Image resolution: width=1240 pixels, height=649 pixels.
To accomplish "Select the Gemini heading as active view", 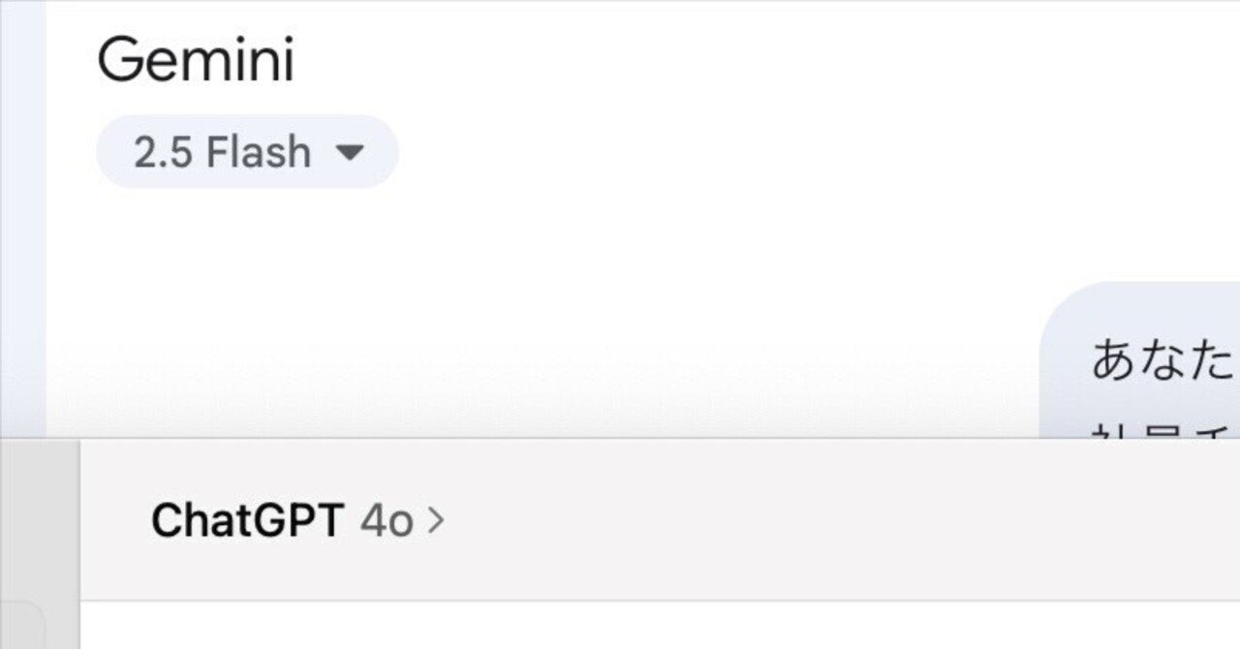I will click(x=196, y=60).
